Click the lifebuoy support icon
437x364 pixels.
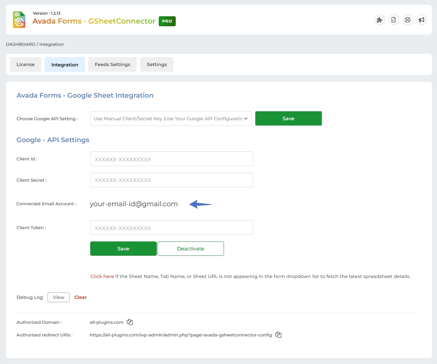click(407, 20)
